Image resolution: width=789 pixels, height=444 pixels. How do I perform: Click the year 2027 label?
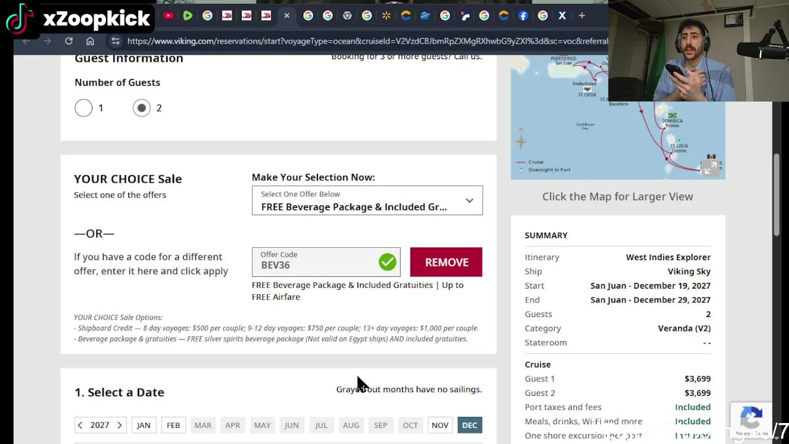click(x=99, y=425)
